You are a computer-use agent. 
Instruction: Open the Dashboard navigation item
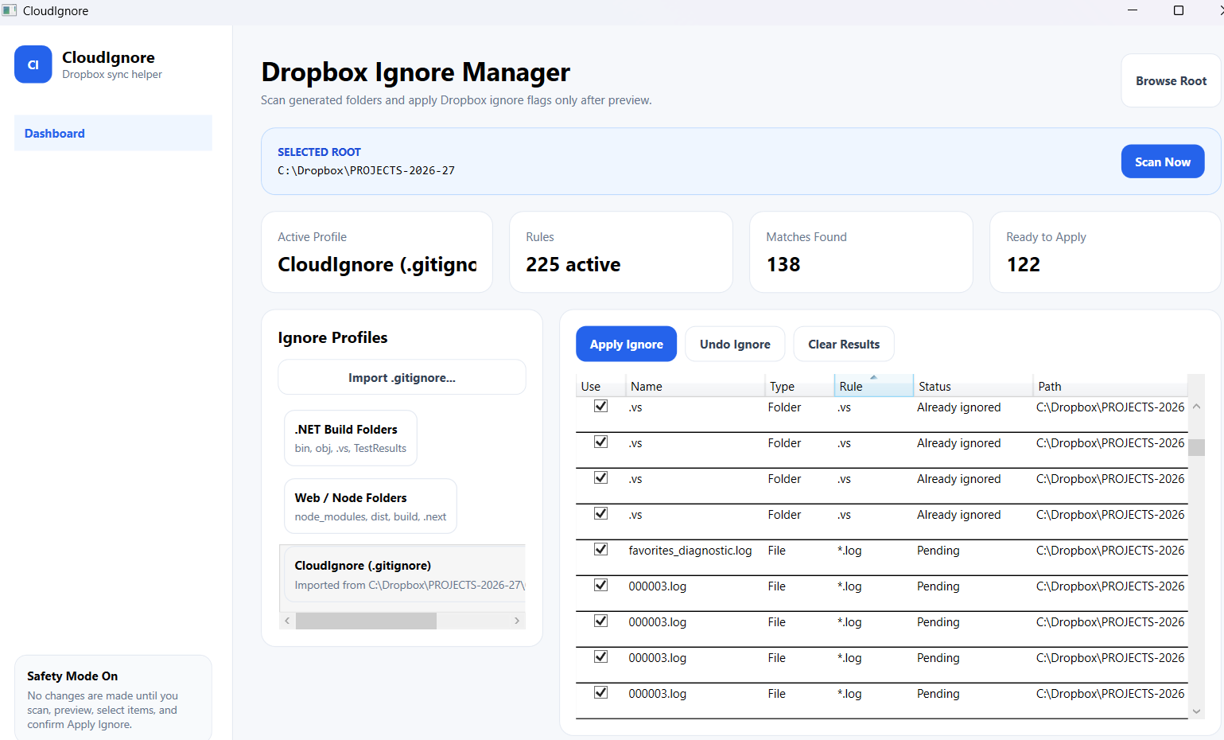click(x=113, y=133)
